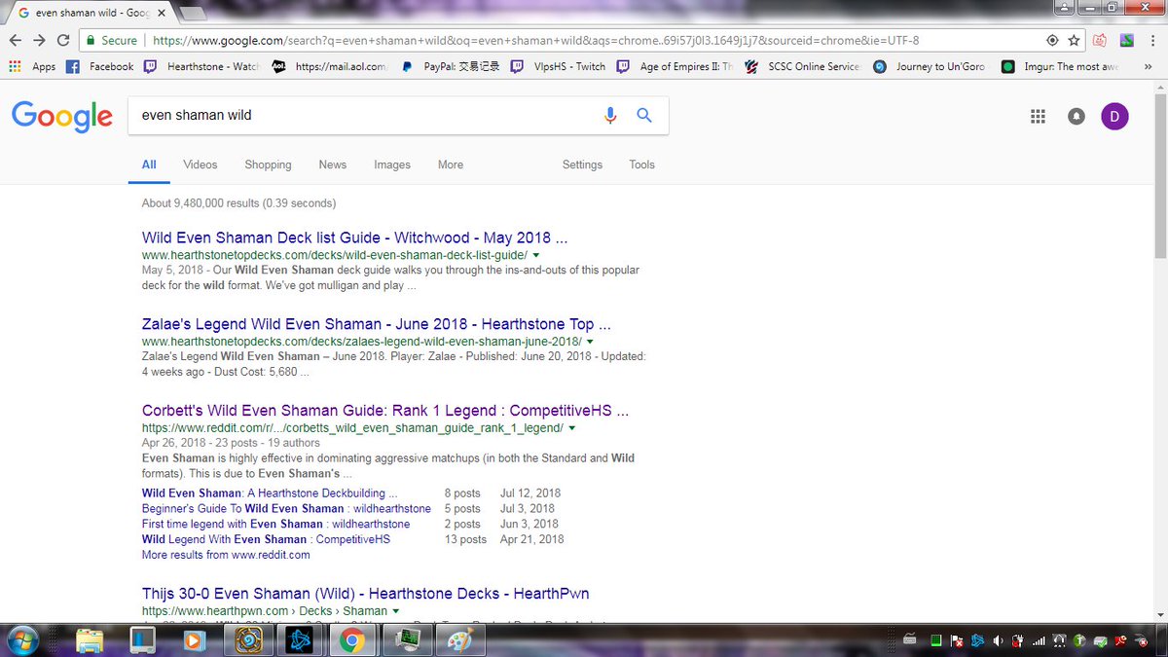Open the VlpsHS - Twitch bookmark
1168x657 pixels.
tap(560, 67)
